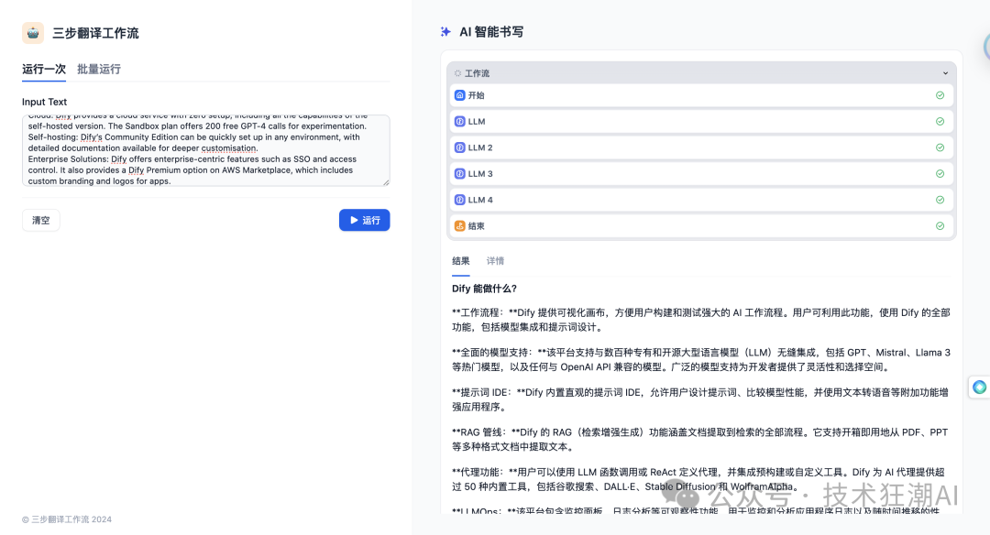This screenshot has height=535, width=990.
Task: Click the LLM 4 node icon
Action: pos(459,200)
